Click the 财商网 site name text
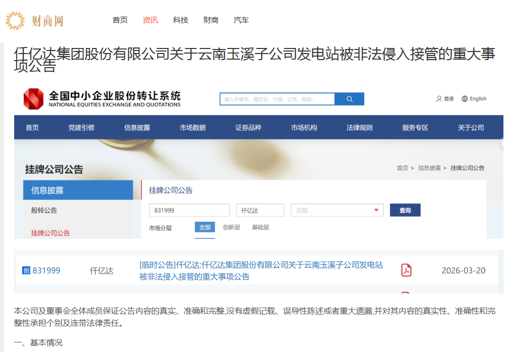 48,21
